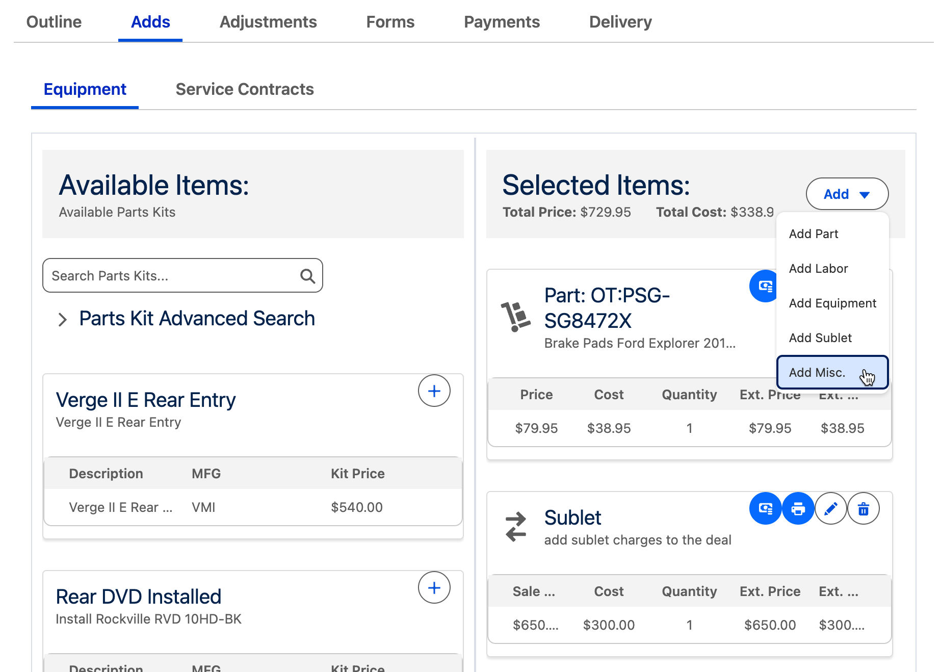
Task: Click the $540.00 Kit Price cell
Action: [357, 507]
